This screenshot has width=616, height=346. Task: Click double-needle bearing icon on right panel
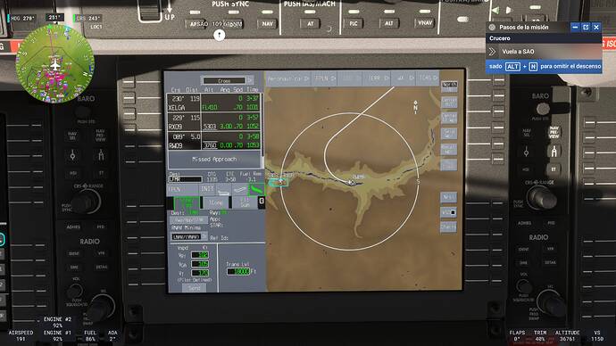coord(554,151)
